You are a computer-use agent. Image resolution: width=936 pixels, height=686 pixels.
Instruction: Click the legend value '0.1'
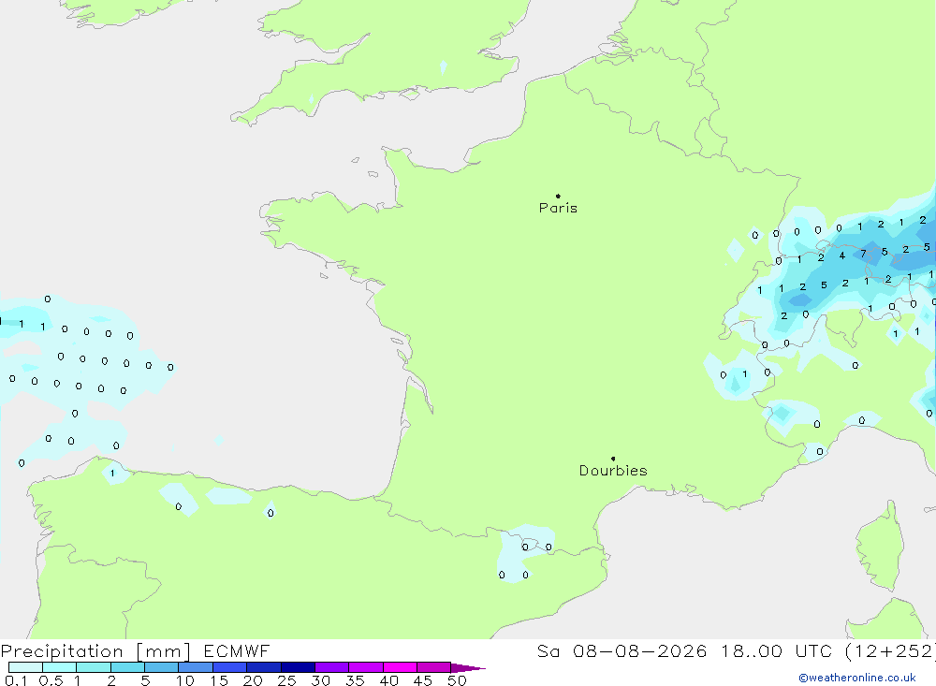tap(16, 680)
